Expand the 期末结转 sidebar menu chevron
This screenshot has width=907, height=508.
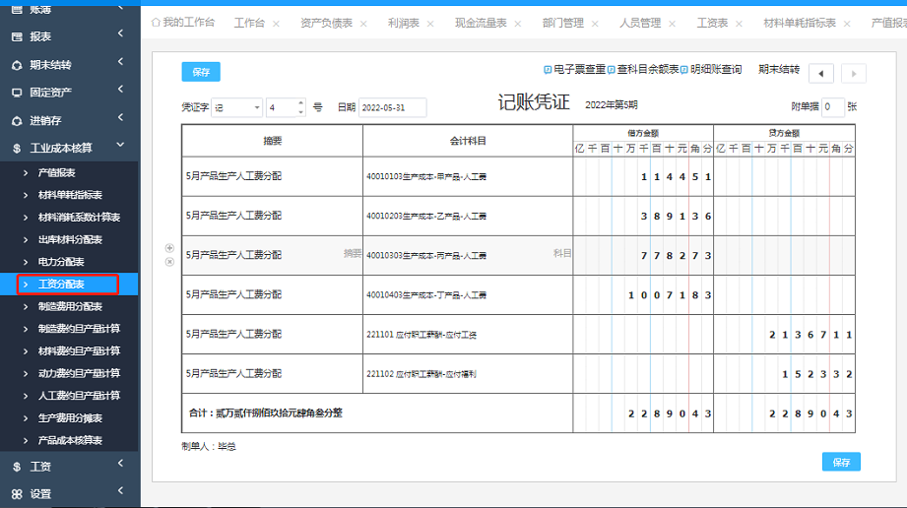[x=121, y=61]
